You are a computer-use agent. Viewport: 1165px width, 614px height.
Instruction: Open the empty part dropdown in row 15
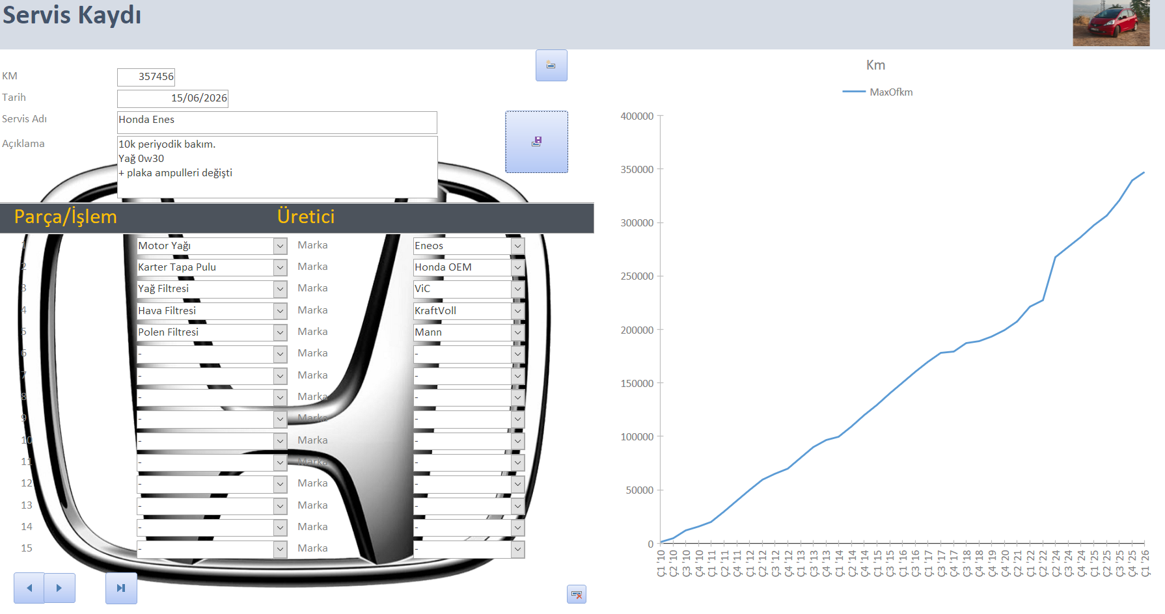click(x=280, y=549)
